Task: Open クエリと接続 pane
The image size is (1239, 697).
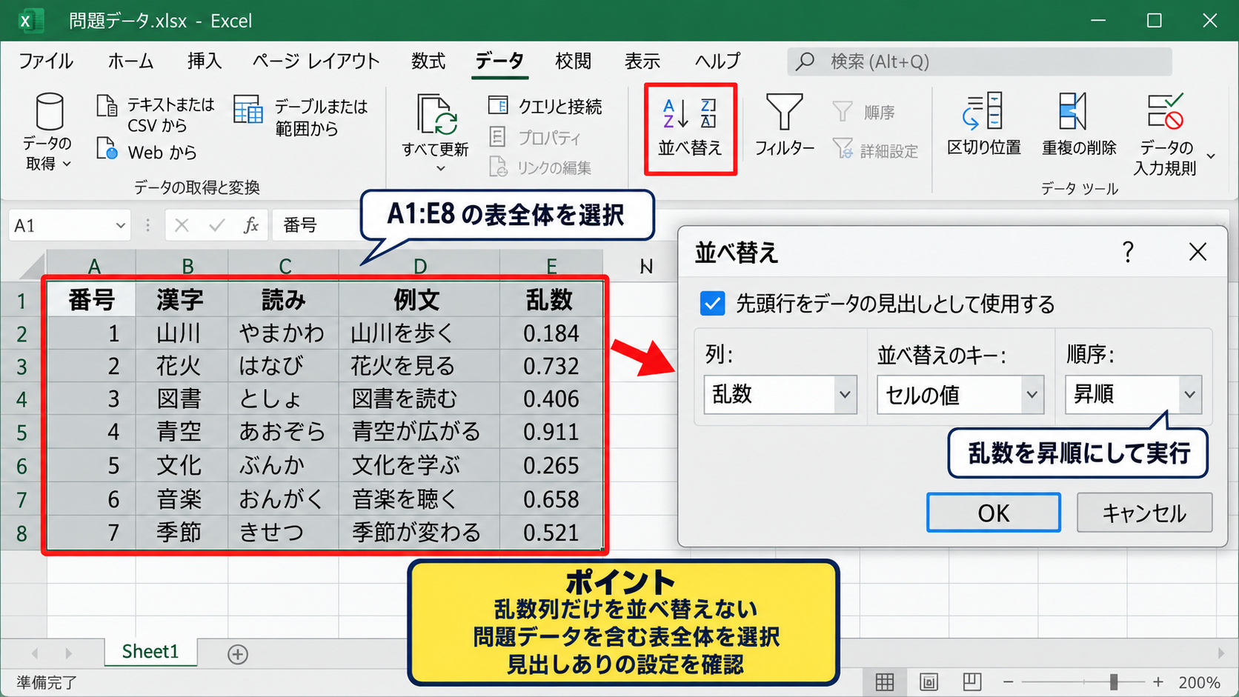Action: [545, 106]
